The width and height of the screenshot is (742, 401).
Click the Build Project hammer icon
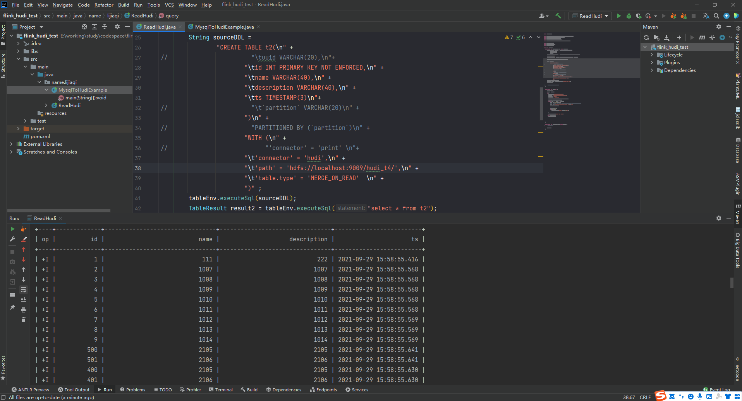[x=558, y=16]
